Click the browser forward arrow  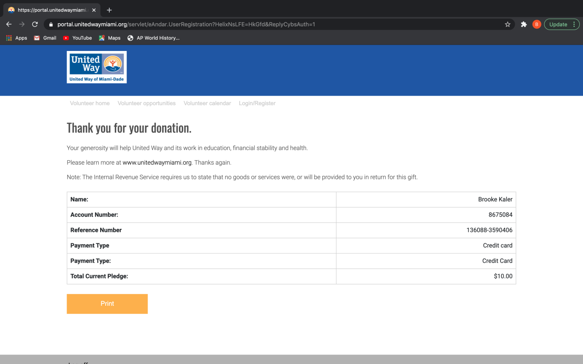22,25
